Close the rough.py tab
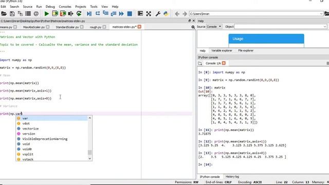The width and height of the screenshot is (329, 185). pyautogui.click(x=104, y=27)
